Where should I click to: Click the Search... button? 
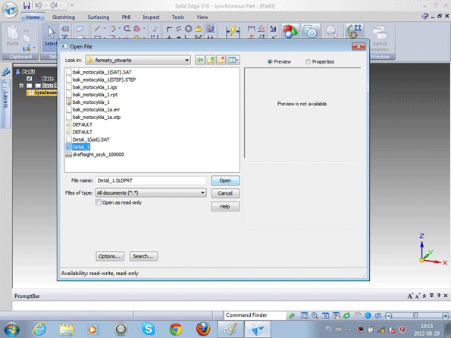(x=143, y=256)
